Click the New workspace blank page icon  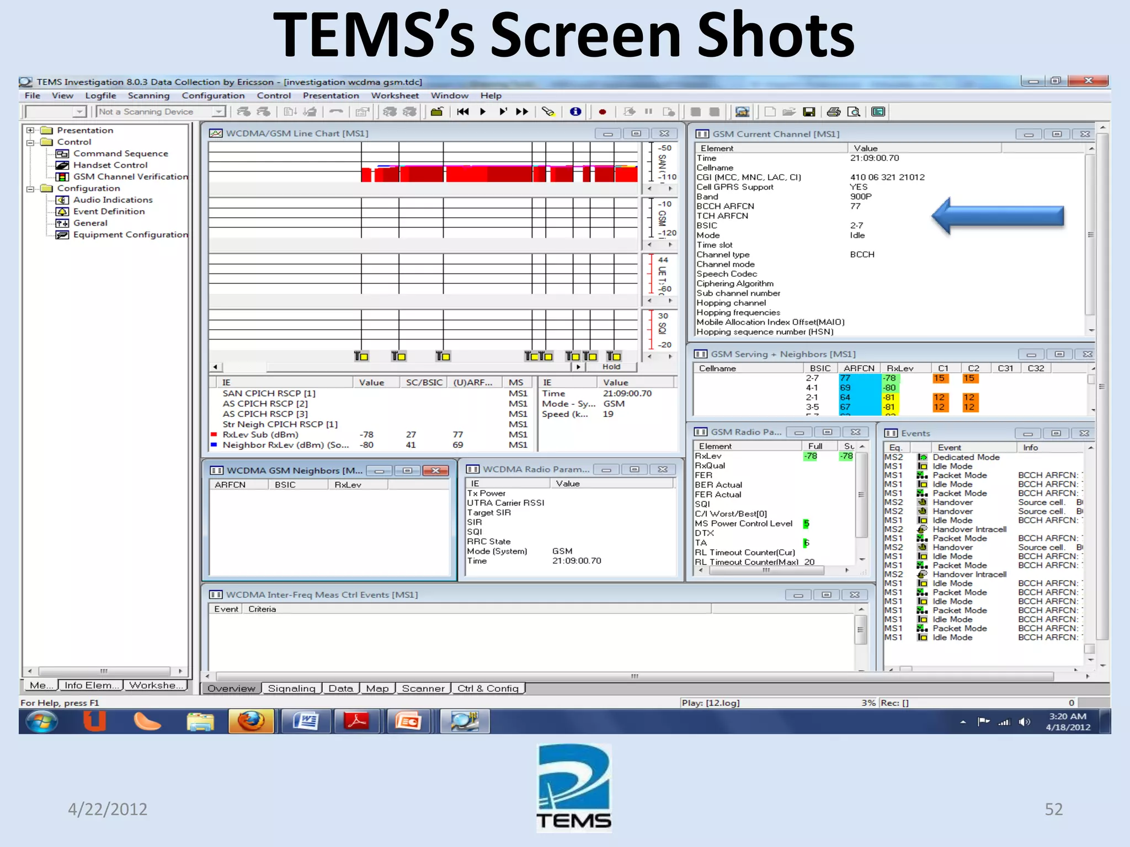click(x=770, y=112)
